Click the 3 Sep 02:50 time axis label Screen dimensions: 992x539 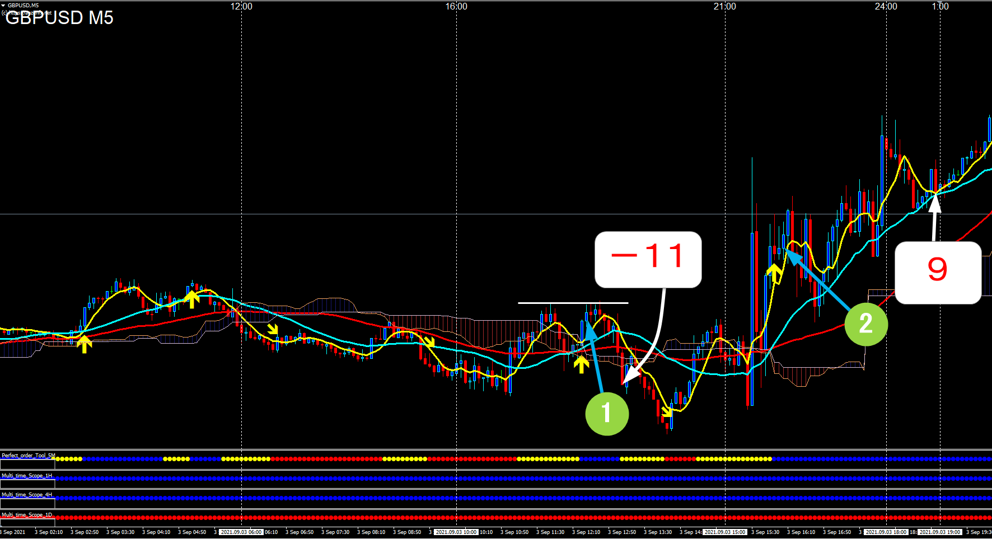tap(85, 532)
